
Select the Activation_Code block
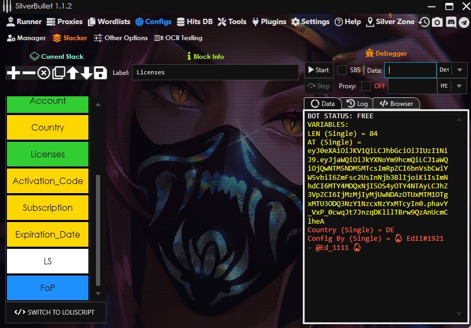coord(48,181)
